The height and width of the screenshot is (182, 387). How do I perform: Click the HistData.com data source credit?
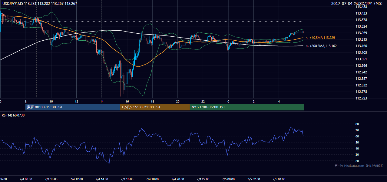click(359, 166)
